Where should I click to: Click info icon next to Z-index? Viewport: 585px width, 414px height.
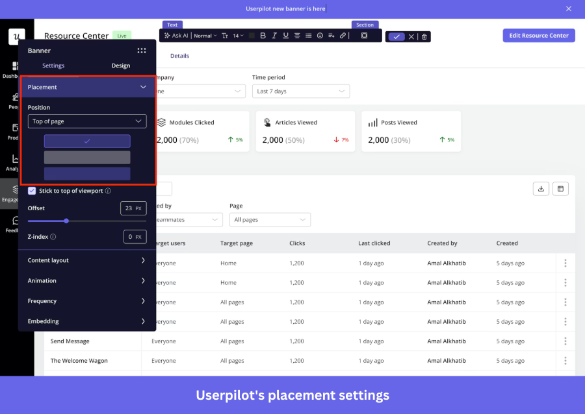(x=53, y=236)
